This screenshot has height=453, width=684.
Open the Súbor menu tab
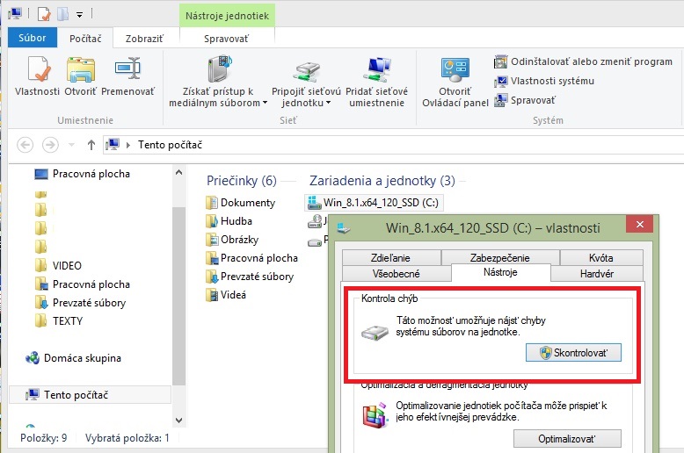[x=33, y=38]
